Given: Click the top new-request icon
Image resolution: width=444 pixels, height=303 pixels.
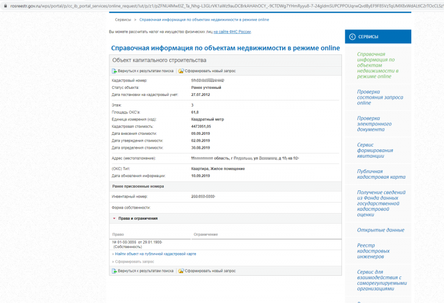Looking at the screenshot, I should pyautogui.click(x=181, y=71).
